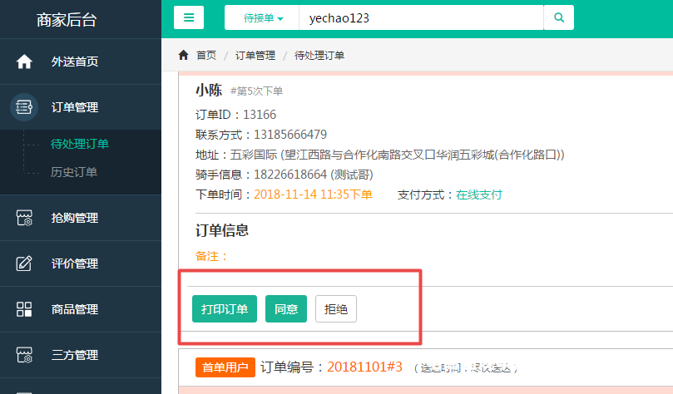This screenshot has width=673, height=394.
Task: Click the hamburger menu toggle button
Action: (x=189, y=17)
